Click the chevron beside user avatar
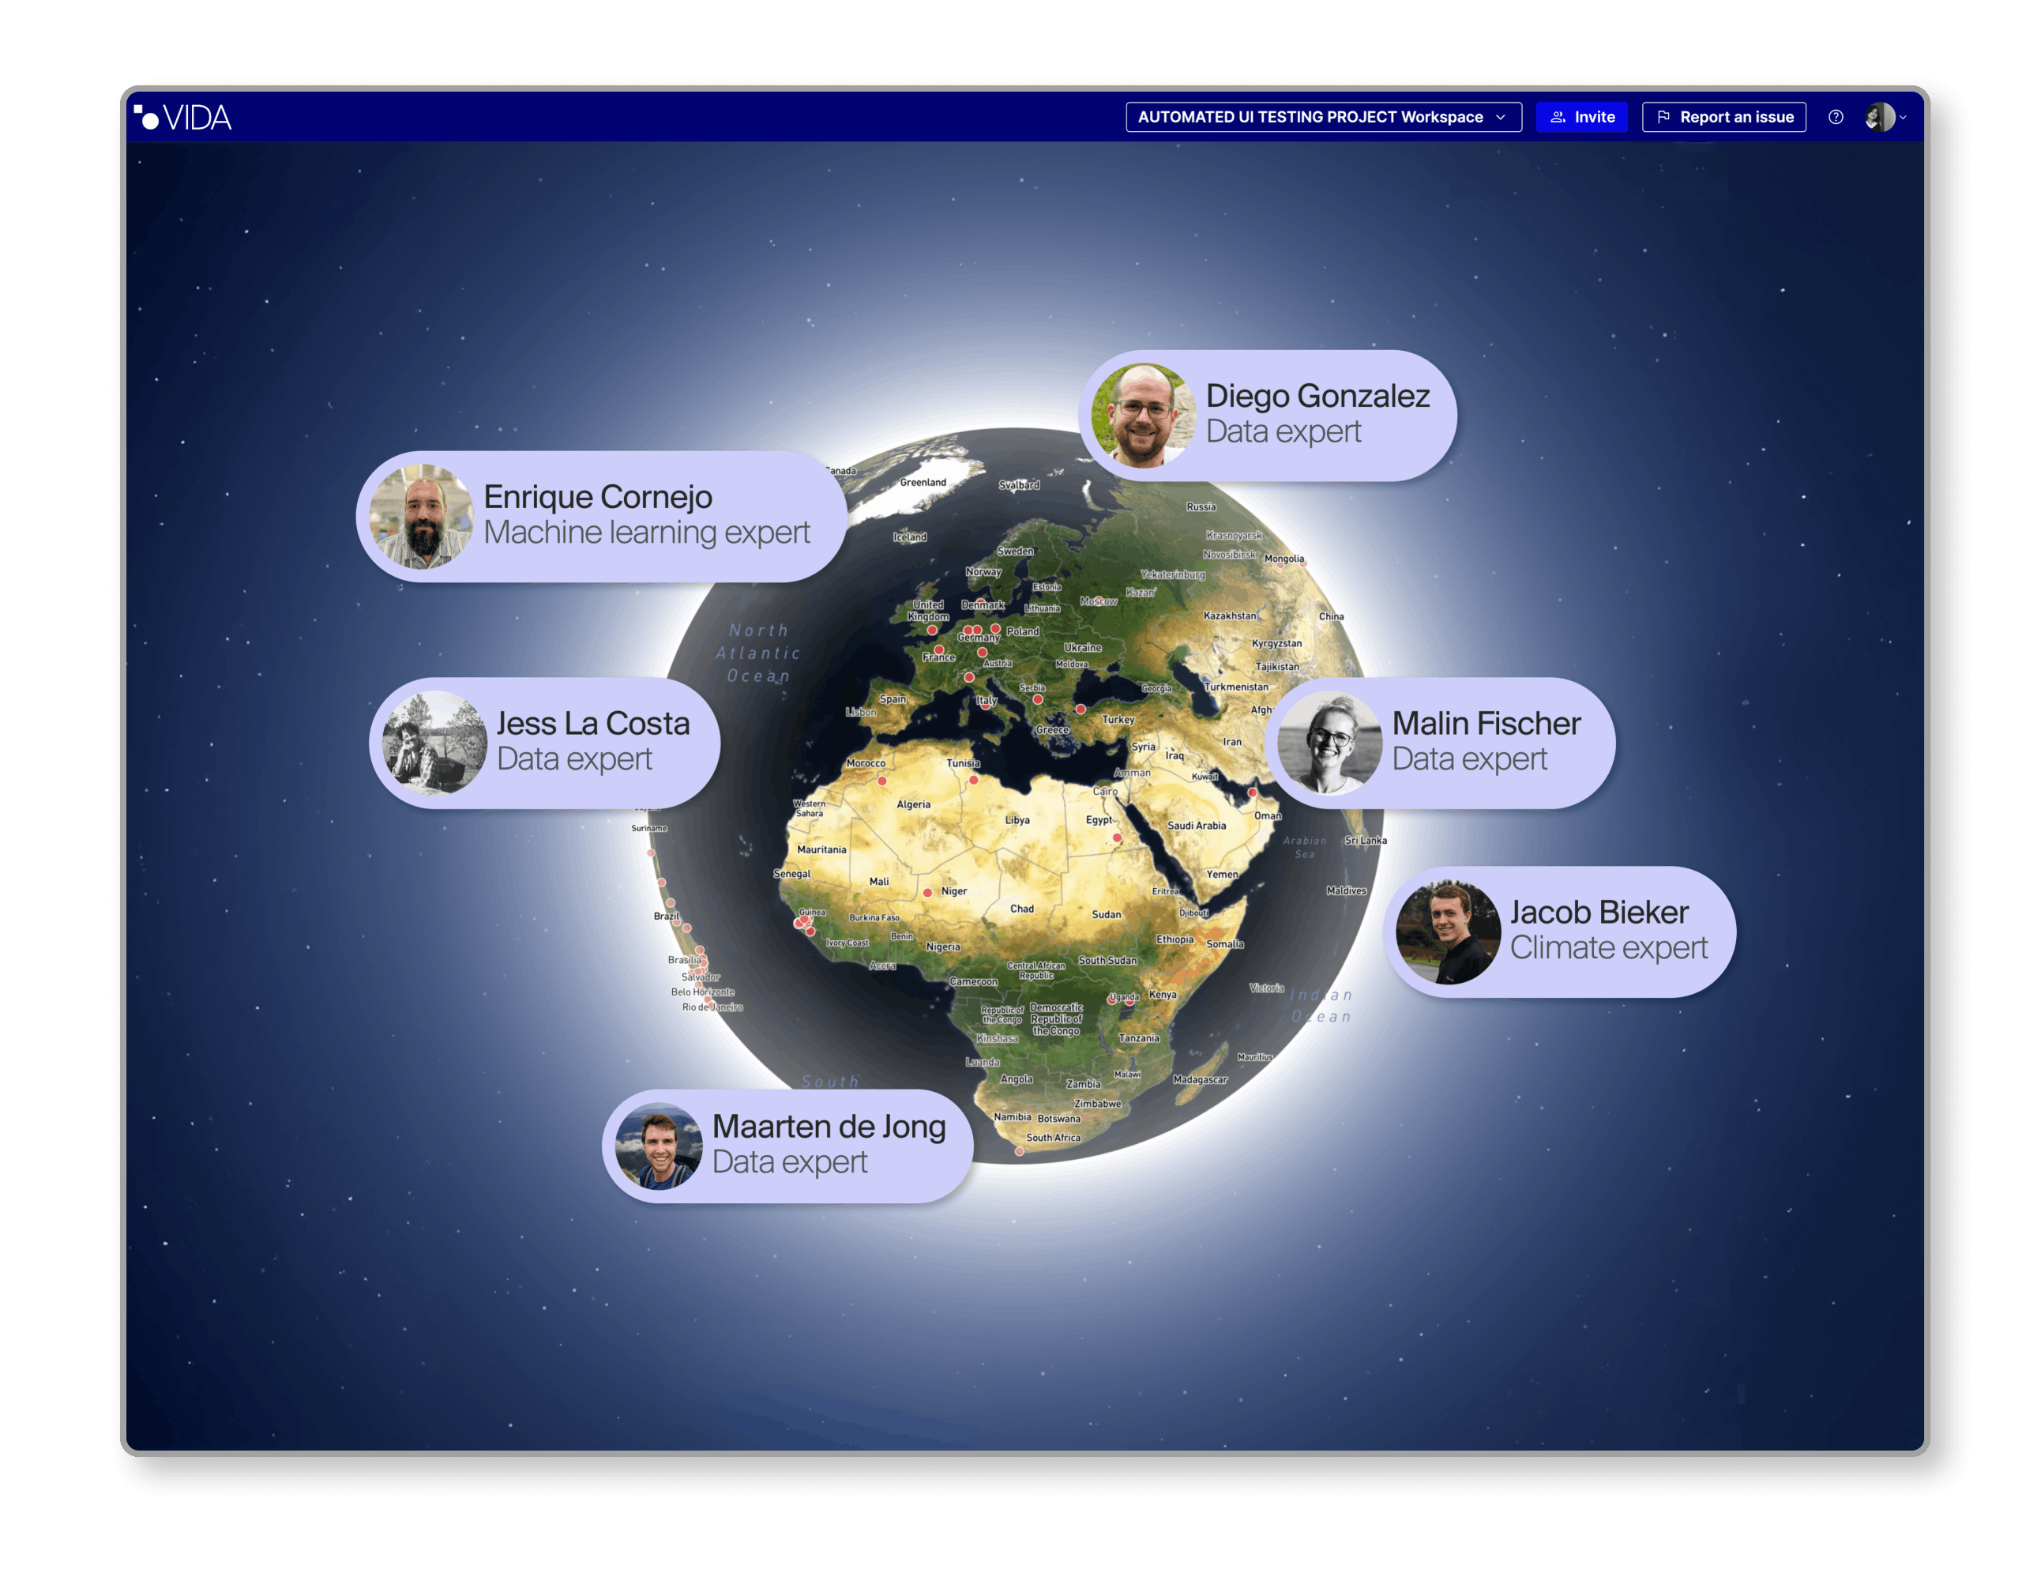Viewport: 2022px width, 1577px height. point(1904,118)
